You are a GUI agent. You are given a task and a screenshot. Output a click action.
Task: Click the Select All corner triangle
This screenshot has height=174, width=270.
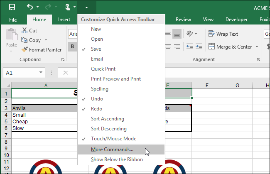pos(8,86)
